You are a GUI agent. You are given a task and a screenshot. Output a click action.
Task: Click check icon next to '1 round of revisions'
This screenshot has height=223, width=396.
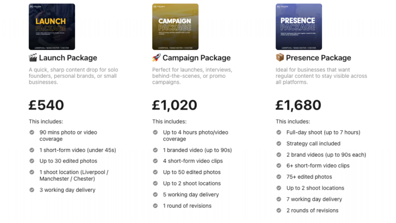155,206
